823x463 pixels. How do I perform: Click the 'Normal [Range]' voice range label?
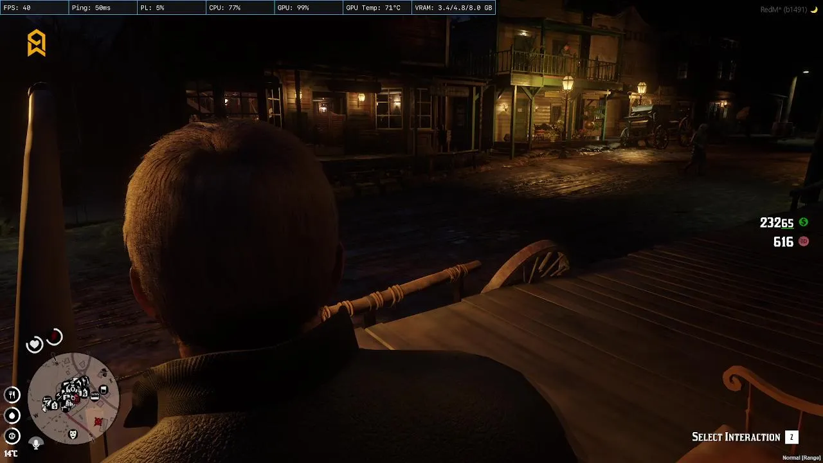point(800,458)
